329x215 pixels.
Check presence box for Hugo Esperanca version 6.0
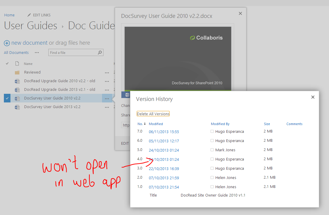212,141
